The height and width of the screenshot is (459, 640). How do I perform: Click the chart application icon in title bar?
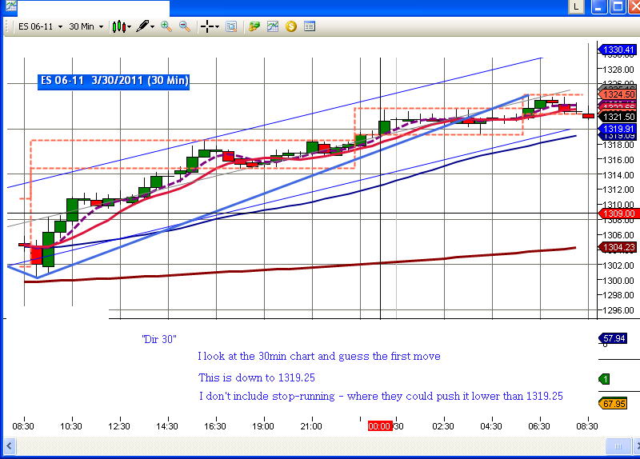point(11,6)
